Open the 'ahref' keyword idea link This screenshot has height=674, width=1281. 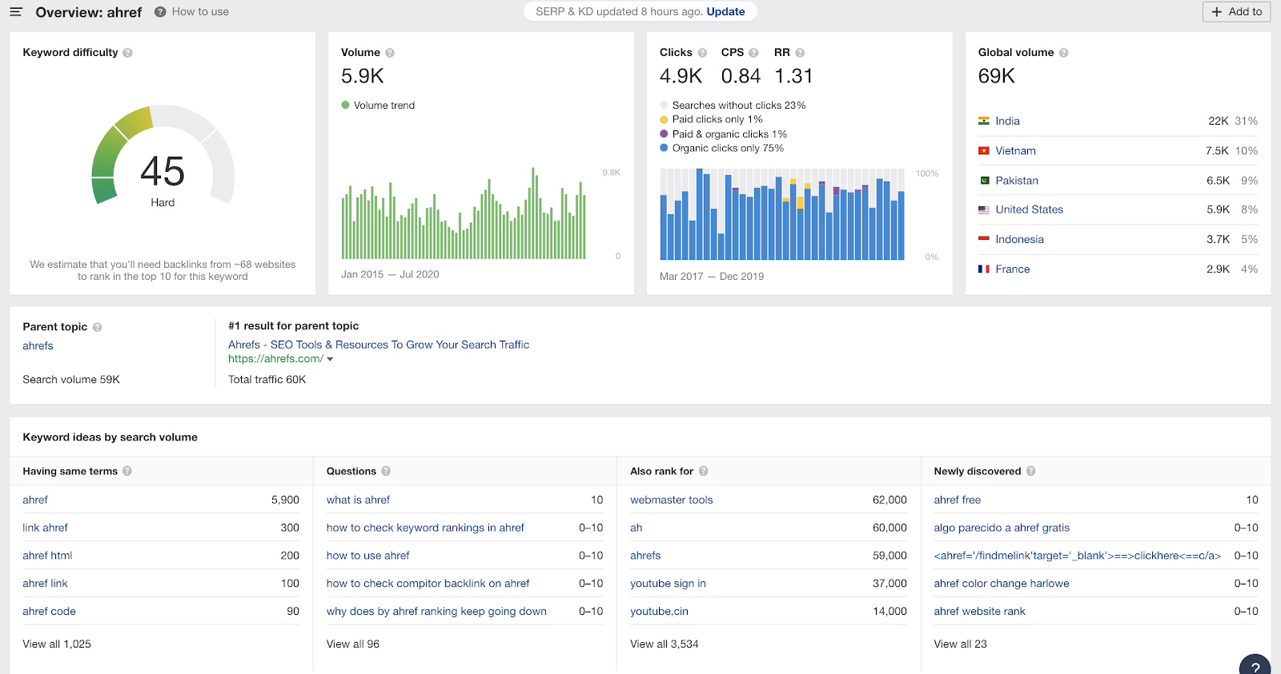35,500
